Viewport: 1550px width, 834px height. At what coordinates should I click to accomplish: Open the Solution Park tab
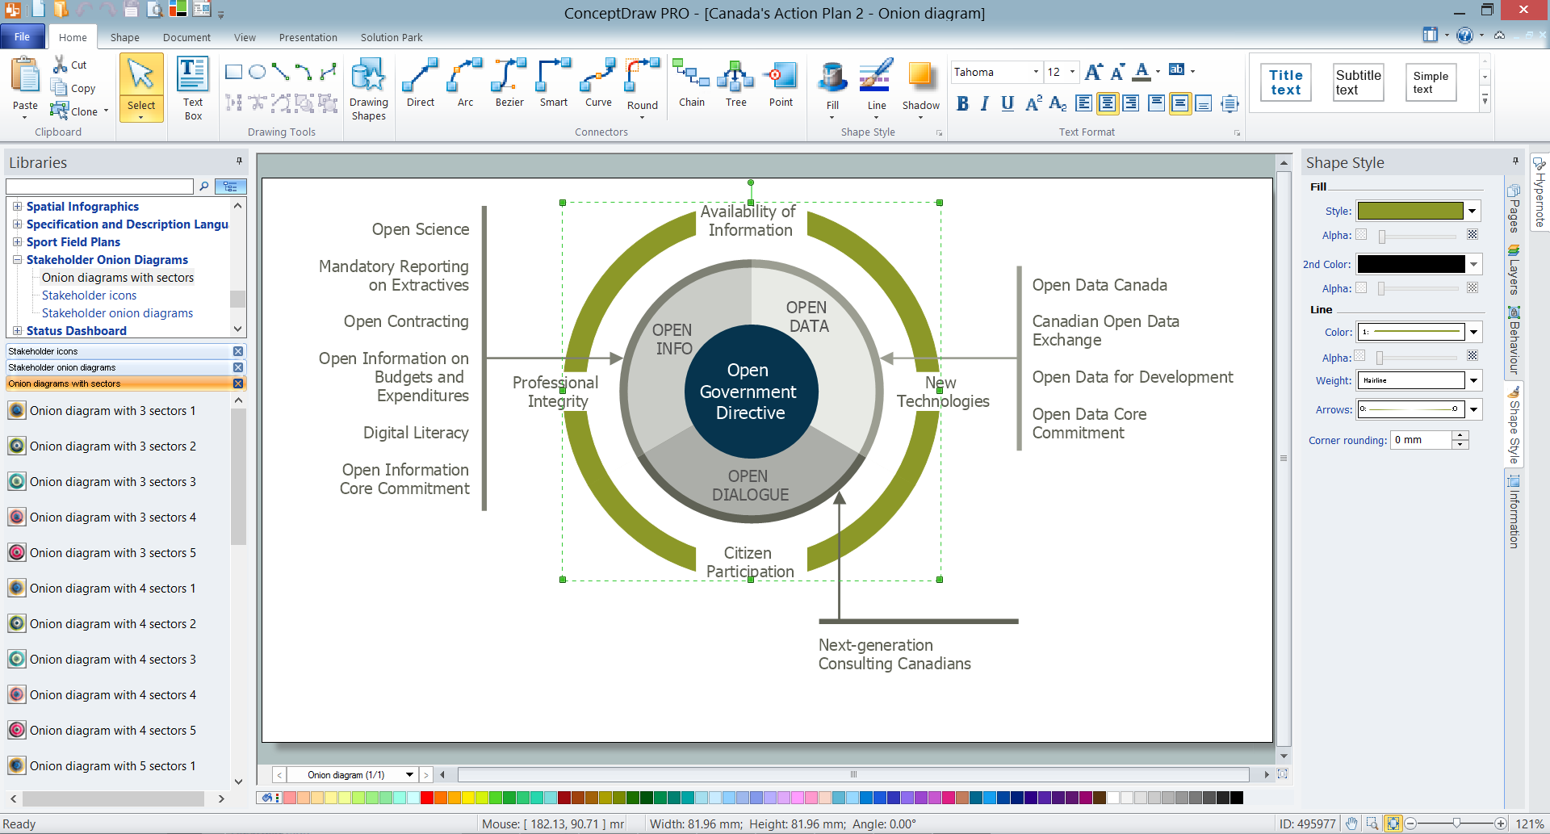(x=391, y=37)
